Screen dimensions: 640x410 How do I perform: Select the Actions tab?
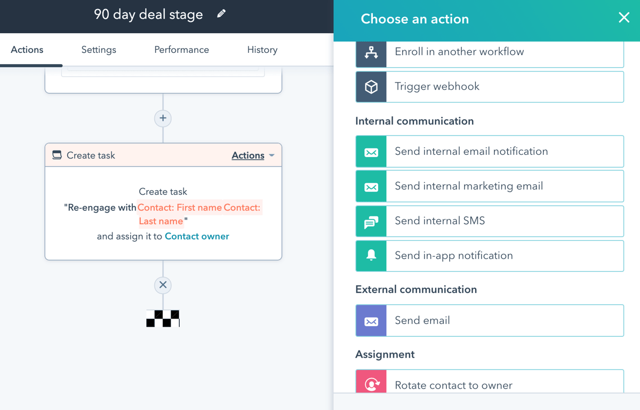pyautogui.click(x=26, y=50)
